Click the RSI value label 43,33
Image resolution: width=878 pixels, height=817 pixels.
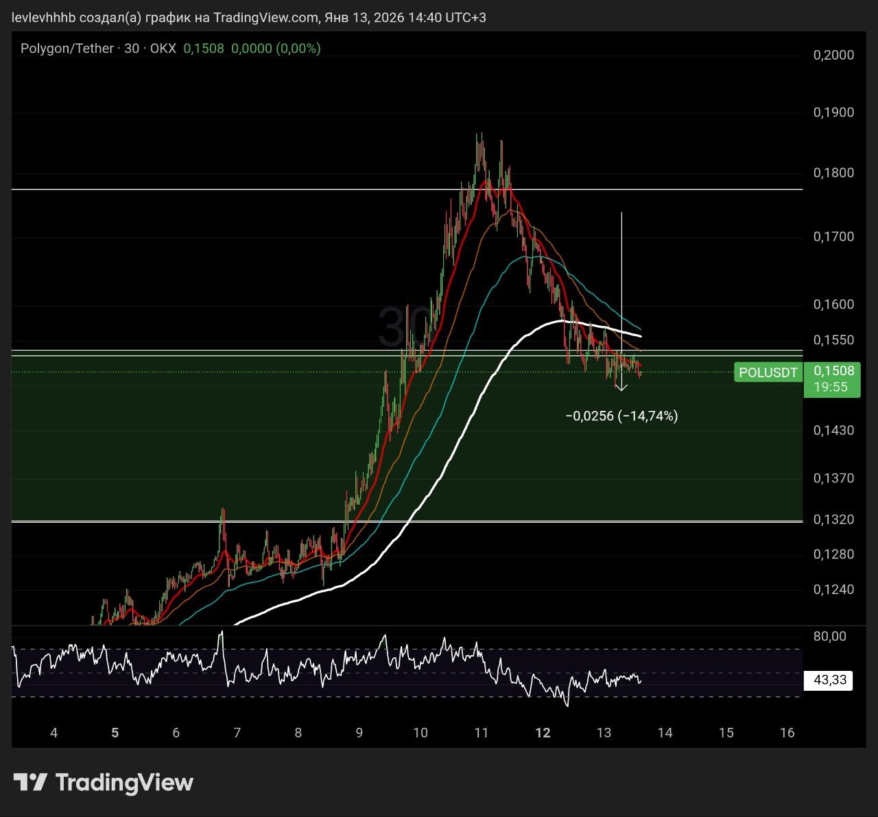[829, 680]
